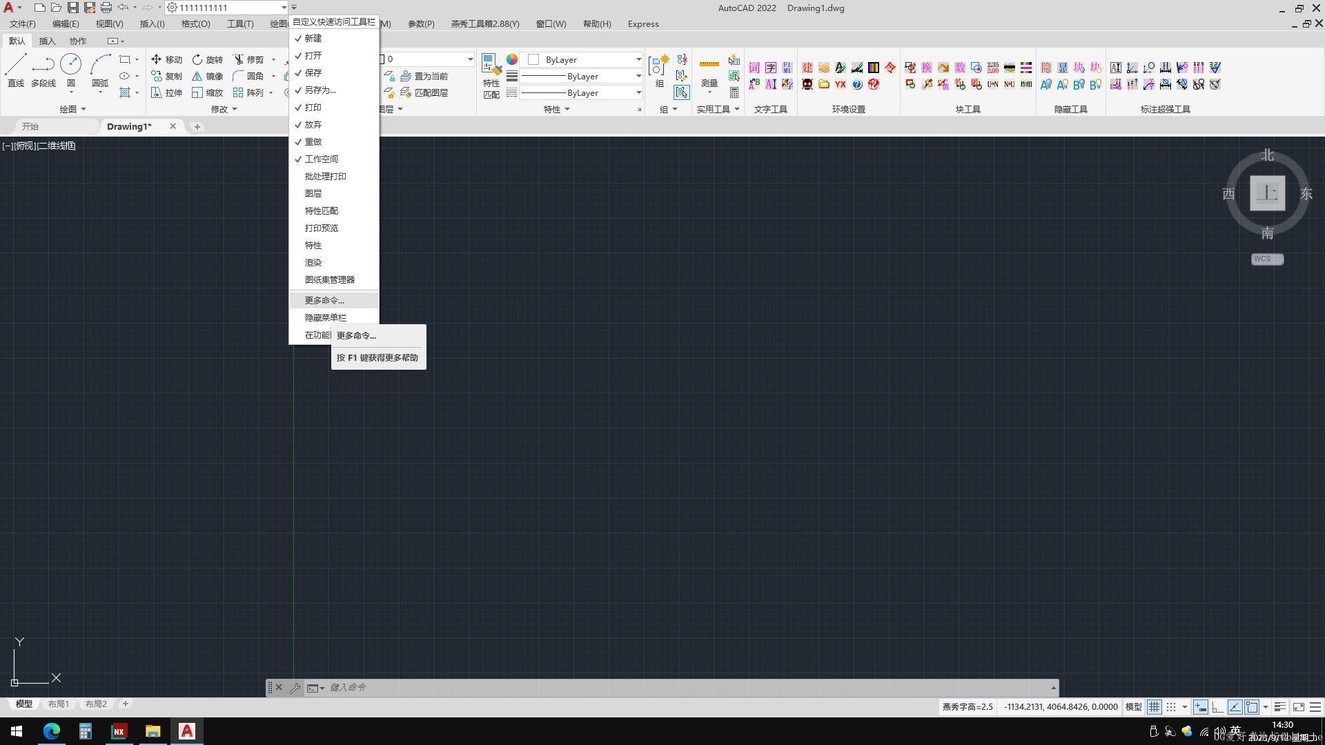Screen dimensions: 1325x745
Task: Click the Match Layer (匹配图层) button
Action: (x=424, y=93)
